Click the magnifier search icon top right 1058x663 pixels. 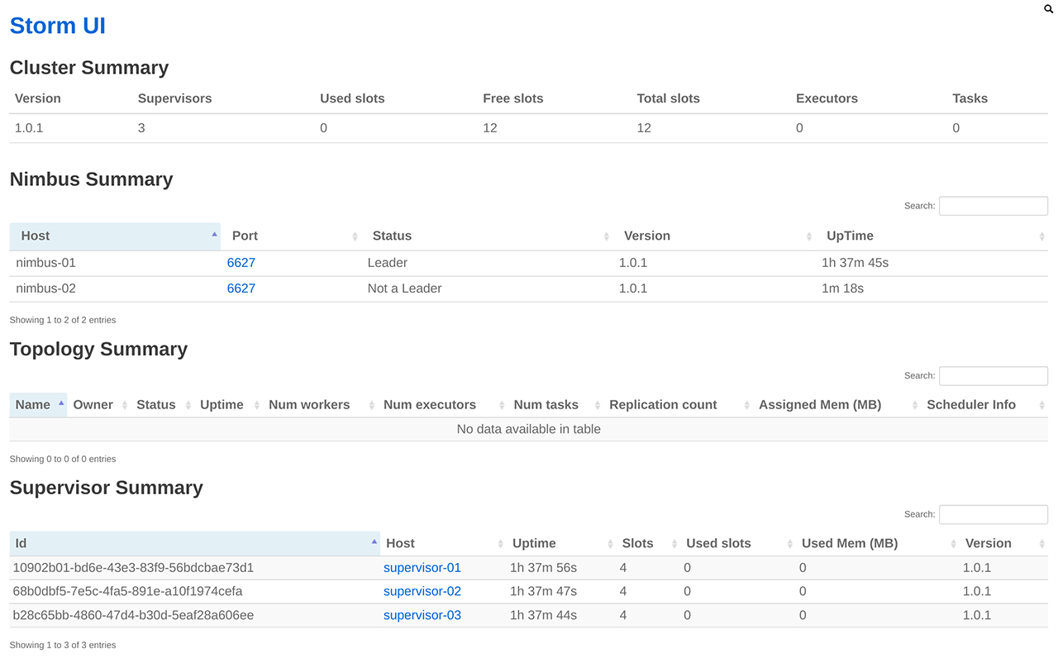click(x=1049, y=9)
